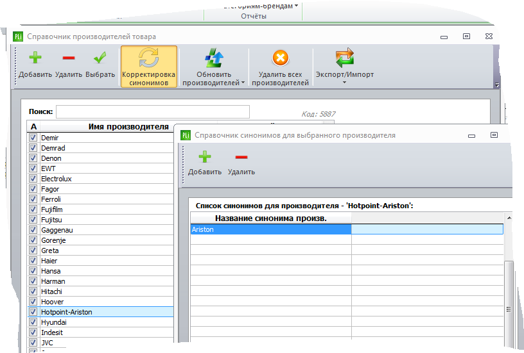
Task: Click Экспорт/Импорт arrows icon
Action: 345,58
